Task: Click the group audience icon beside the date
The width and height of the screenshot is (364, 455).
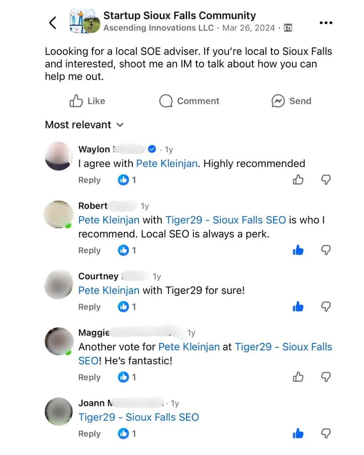Action: point(288,28)
